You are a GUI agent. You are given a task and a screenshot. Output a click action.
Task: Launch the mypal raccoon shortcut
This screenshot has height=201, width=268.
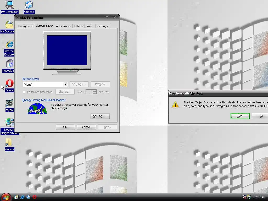click(x=9, y=105)
